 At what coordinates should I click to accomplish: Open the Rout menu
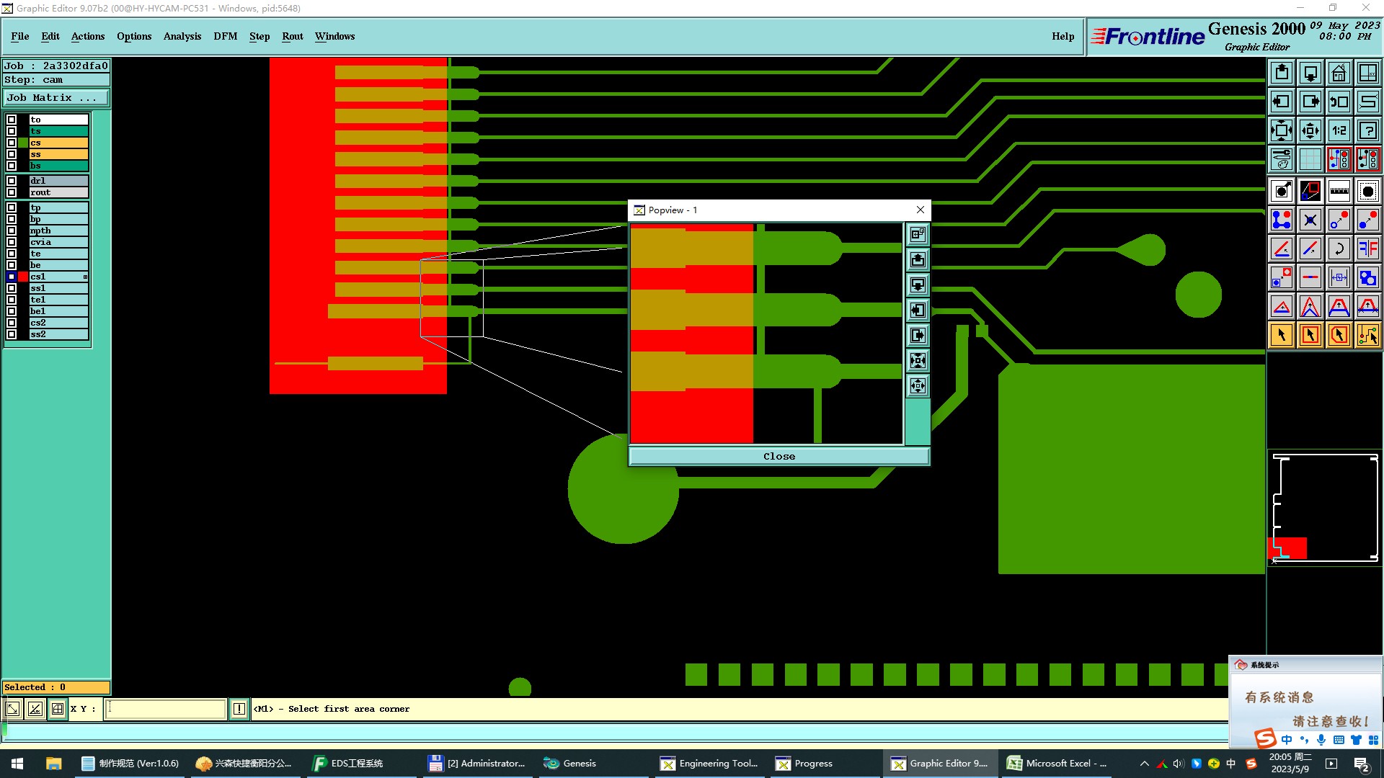click(x=292, y=36)
